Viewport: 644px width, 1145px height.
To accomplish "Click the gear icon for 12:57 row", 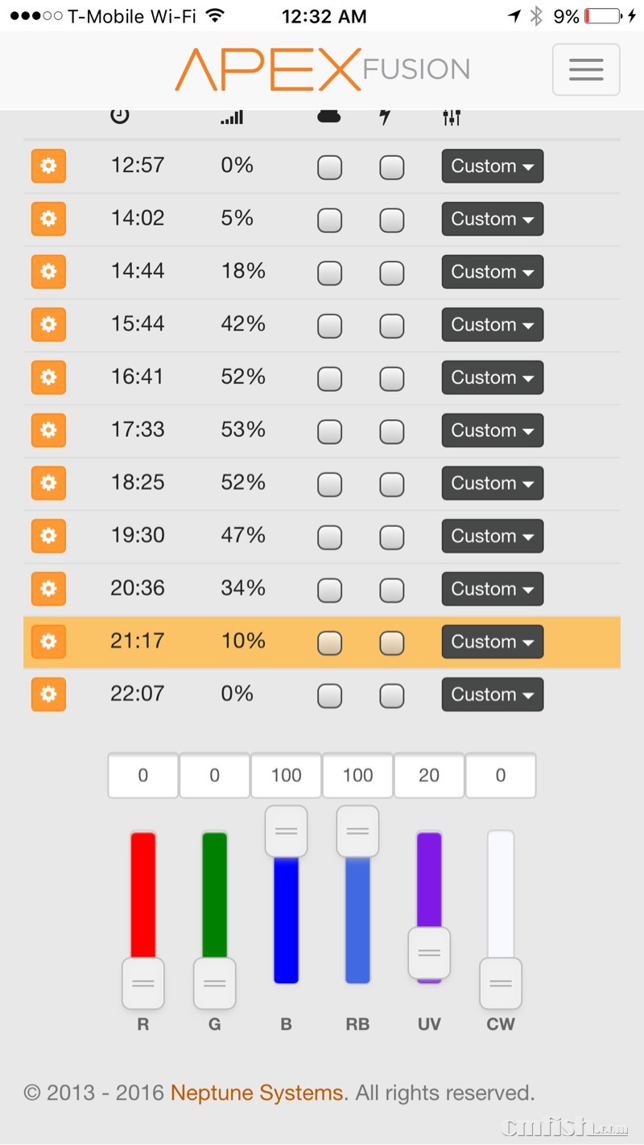I will pos(48,166).
